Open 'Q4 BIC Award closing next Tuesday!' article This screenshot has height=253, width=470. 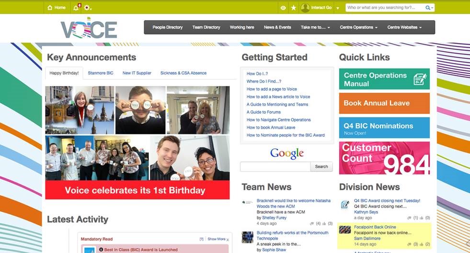387,201
